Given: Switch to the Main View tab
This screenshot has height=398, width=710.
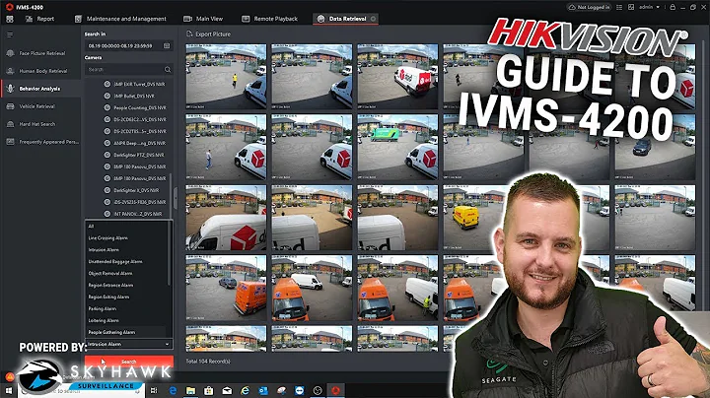Looking at the screenshot, I should [203, 19].
